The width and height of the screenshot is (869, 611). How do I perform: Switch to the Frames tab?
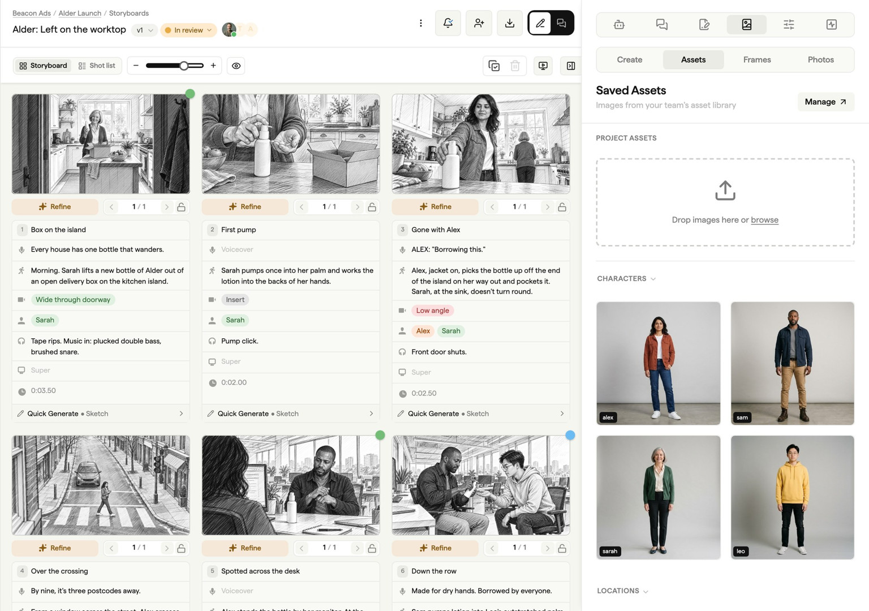pos(757,59)
